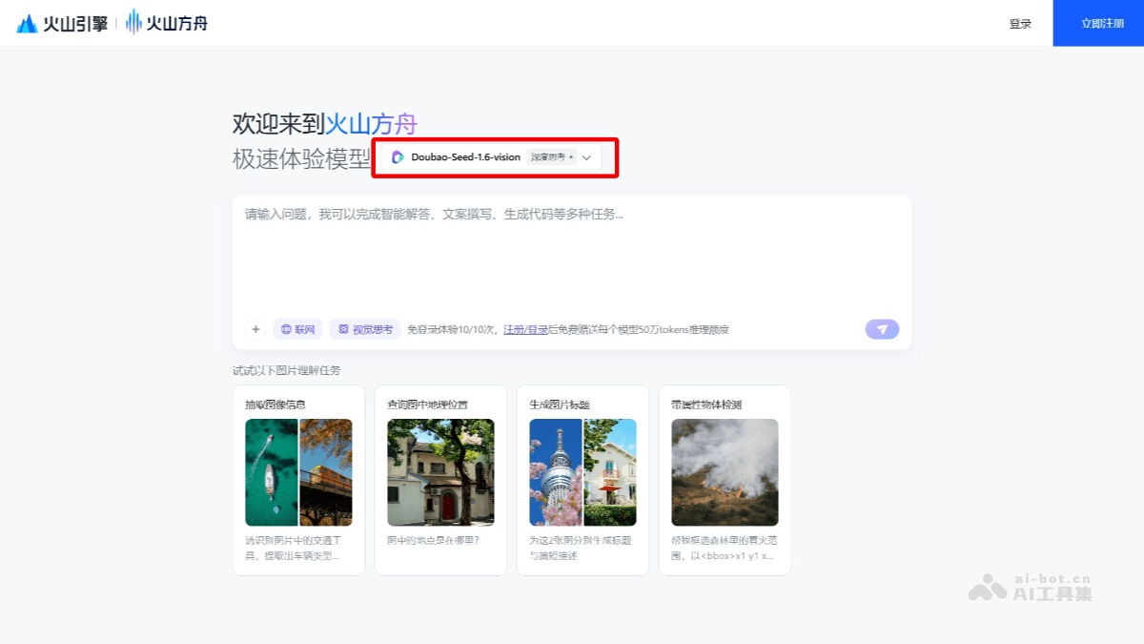Screen dimensions: 1144x644
Task: Click the 立即注册 registration button
Action: (1098, 23)
